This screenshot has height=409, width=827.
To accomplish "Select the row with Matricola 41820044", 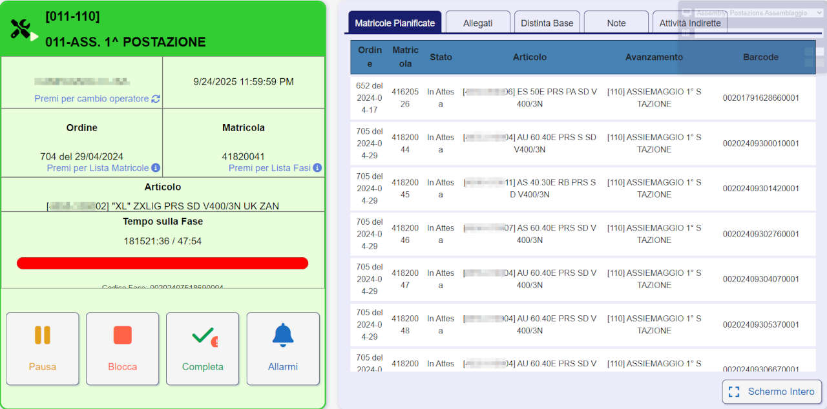I will 583,143.
